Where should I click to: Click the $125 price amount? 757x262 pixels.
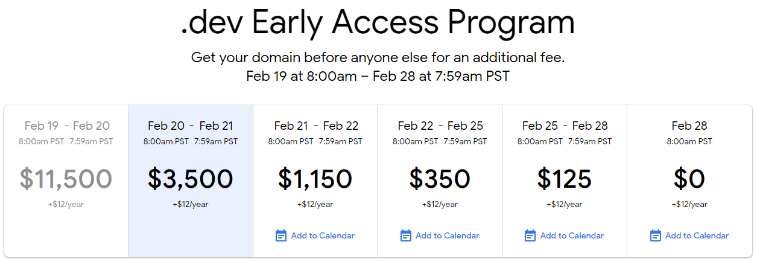click(x=565, y=179)
